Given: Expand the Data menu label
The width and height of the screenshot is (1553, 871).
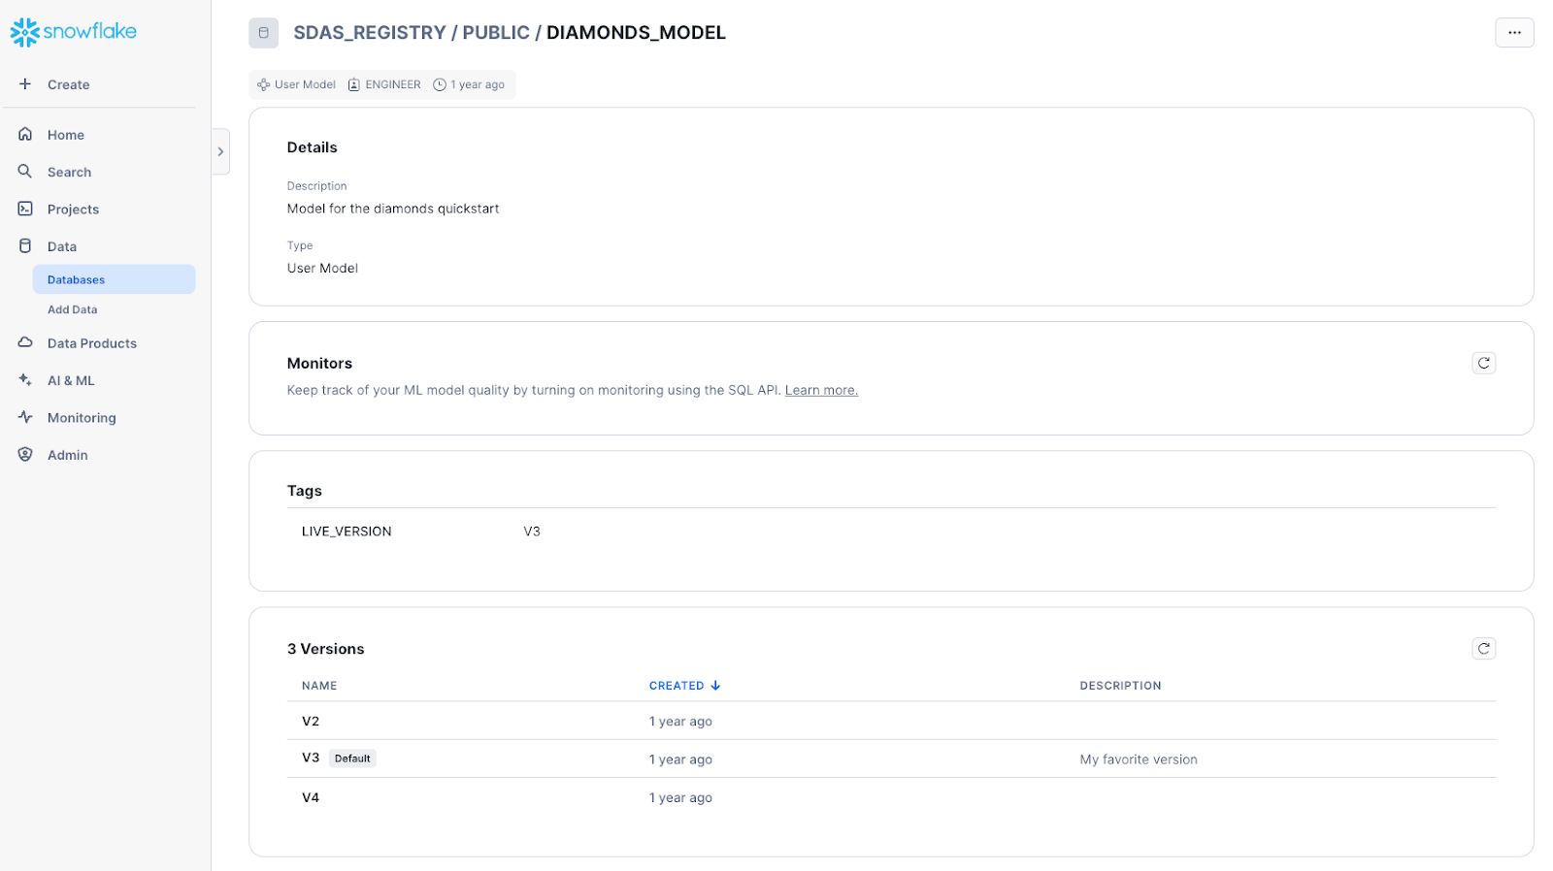Looking at the screenshot, I should [x=62, y=246].
